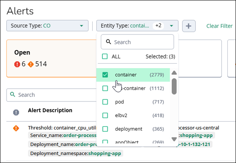Click the Alert Description column header
Screen dimensions: 236x163
[50, 110]
